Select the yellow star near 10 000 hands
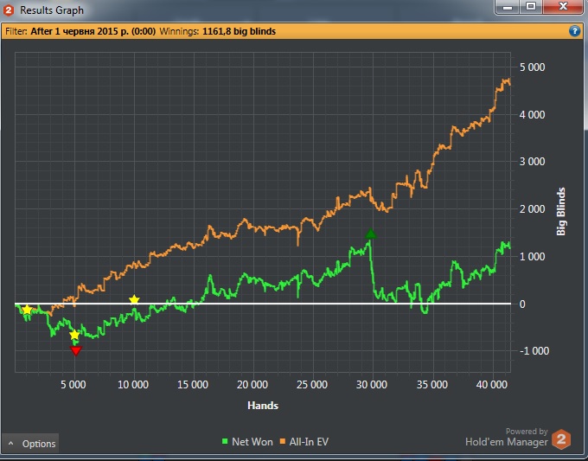The width and height of the screenshot is (588, 461). (x=134, y=300)
